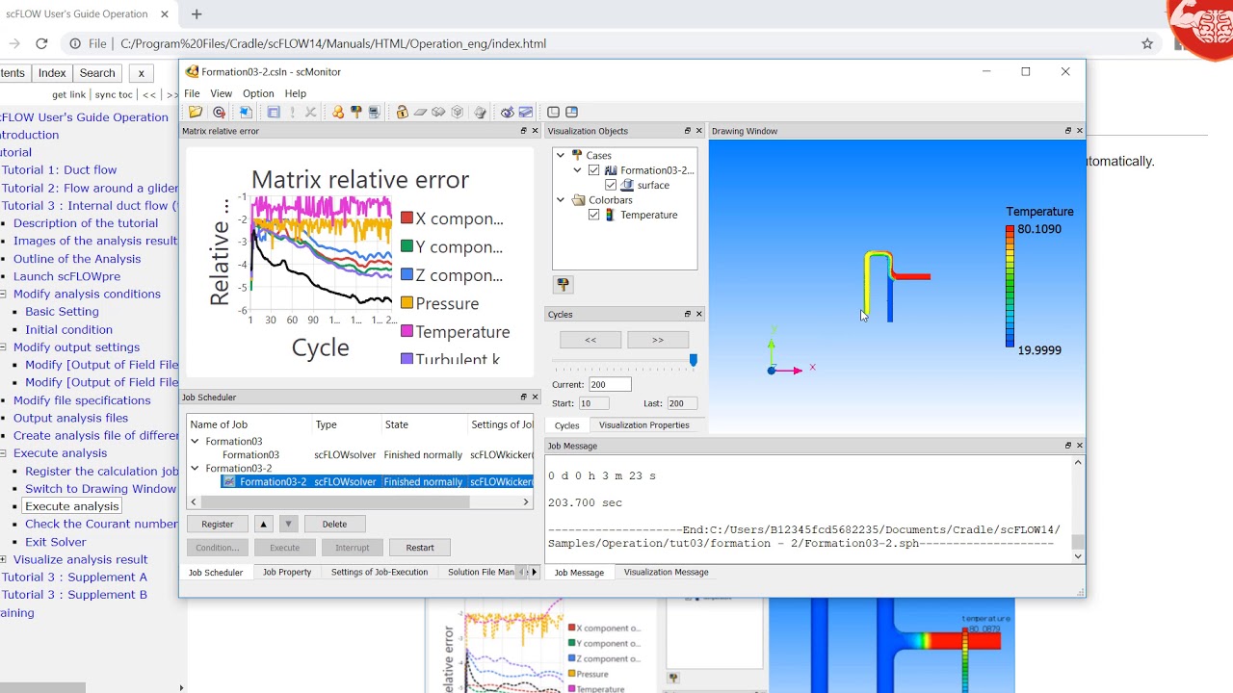1233x693 pixels.
Task: Toggle the surface object checkbox
Action: click(x=611, y=185)
